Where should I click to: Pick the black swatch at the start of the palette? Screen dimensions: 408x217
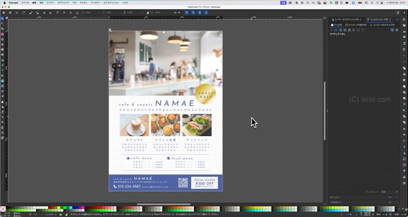[7, 207]
